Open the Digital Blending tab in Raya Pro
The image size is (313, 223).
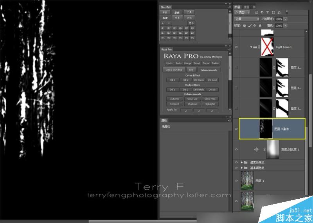(174, 70)
